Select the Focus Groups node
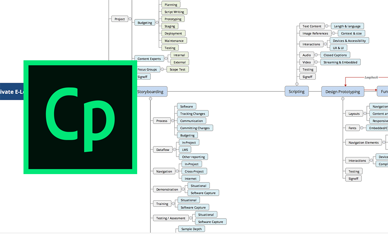 pyautogui.click(x=148, y=69)
